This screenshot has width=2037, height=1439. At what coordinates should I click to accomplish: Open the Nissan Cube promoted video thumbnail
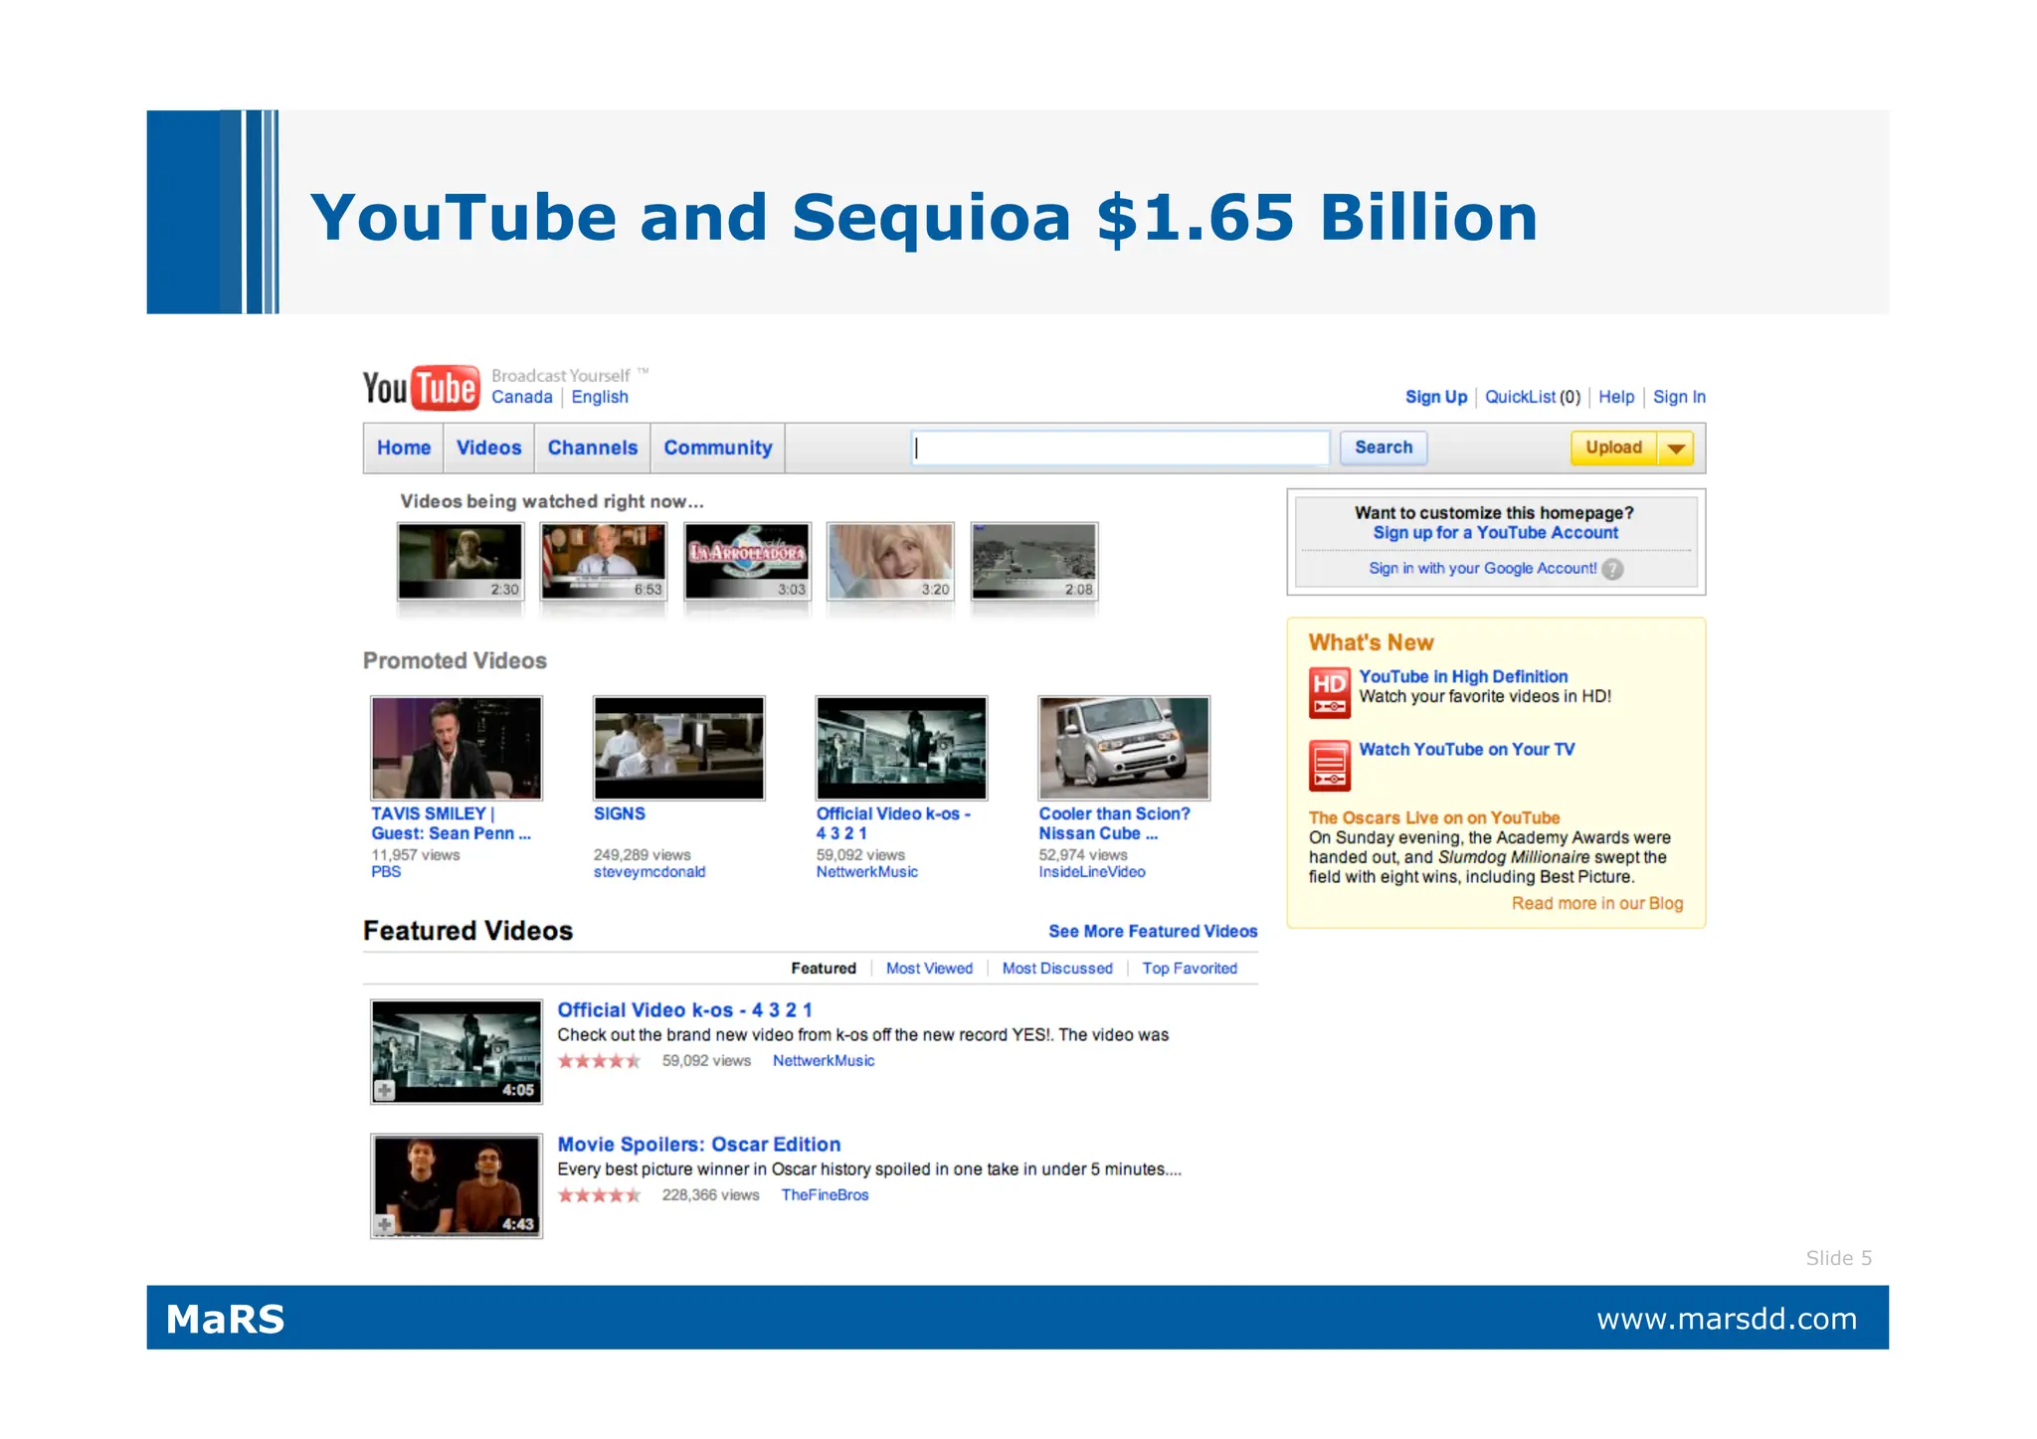pyautogui.click(x=1124, y=748)
